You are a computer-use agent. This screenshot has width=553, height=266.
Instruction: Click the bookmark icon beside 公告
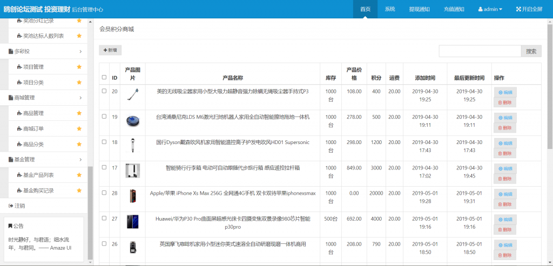[10, 226]
